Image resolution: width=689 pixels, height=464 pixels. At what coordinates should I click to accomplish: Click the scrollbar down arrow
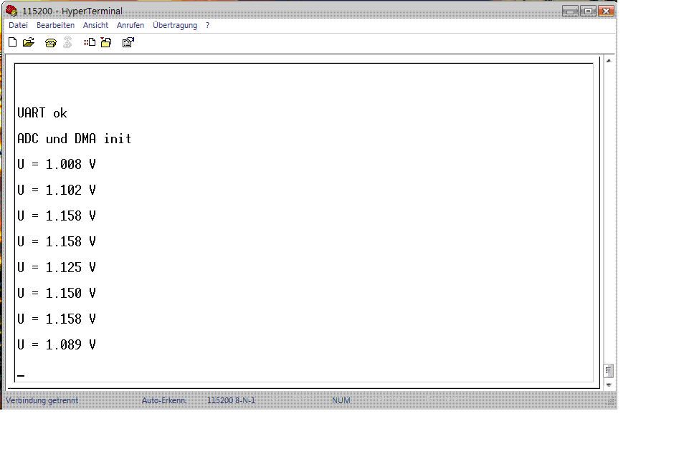click(609, 385)
